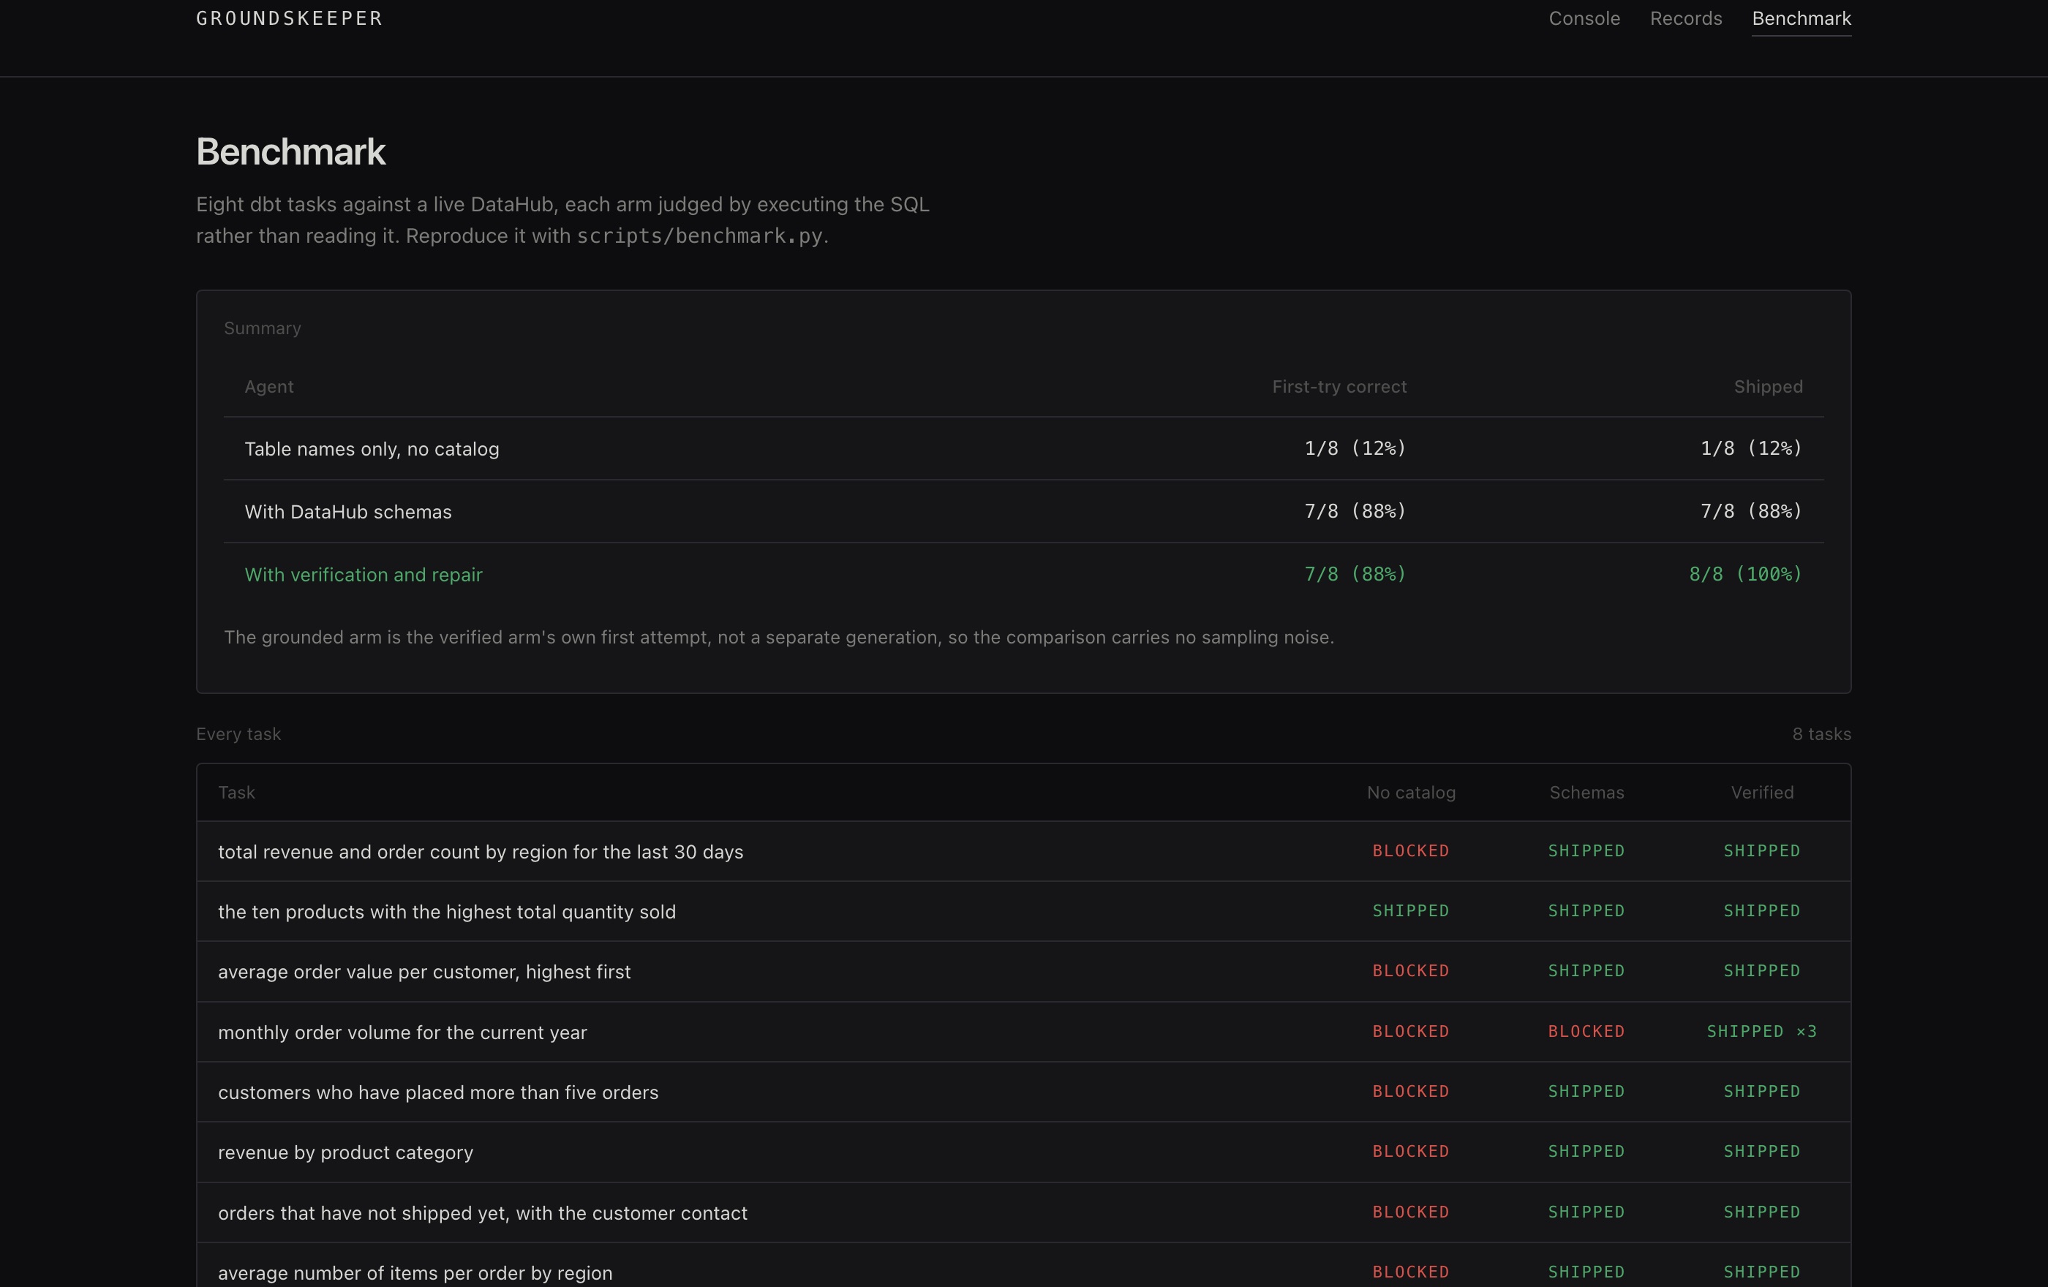
Task: Click the 'Table names only, no catalog' row
Action: click(x=1023, y=449)
